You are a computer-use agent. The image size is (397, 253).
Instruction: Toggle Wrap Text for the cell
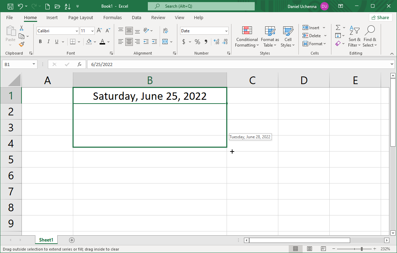coord(166,31)
